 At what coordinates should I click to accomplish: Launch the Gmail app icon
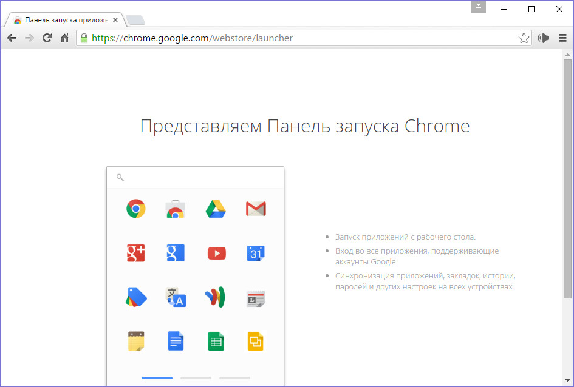tap(256, 209)
